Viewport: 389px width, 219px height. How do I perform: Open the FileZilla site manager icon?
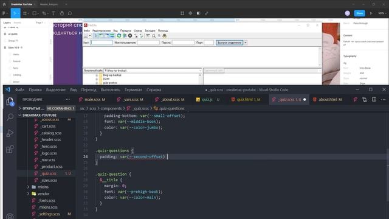coord(86,36)
